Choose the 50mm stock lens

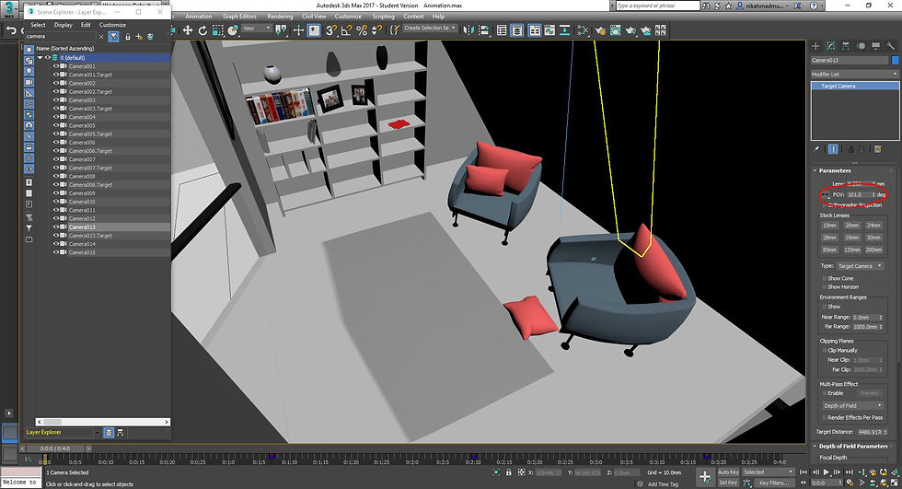coord(873,238)
